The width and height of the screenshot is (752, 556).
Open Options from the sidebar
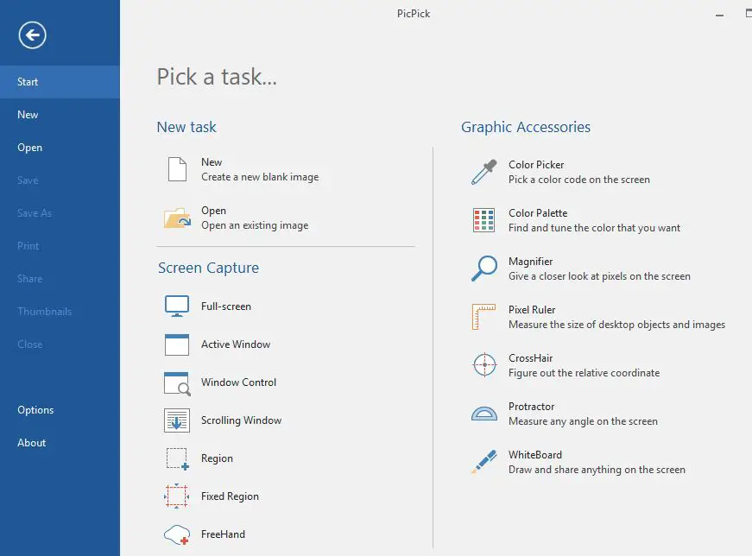click(60, 410)
